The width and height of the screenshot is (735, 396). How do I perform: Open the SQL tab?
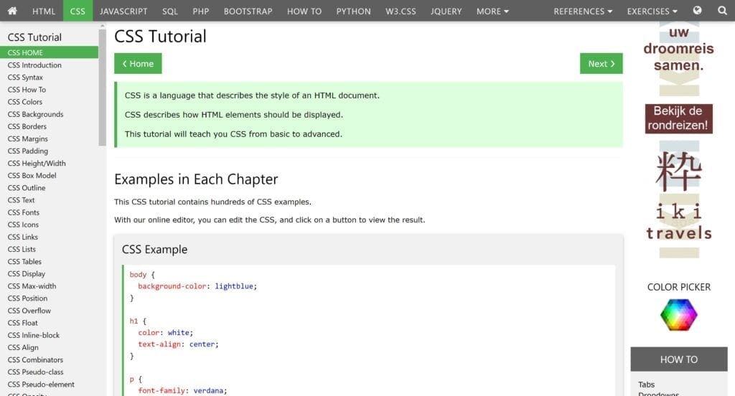[x=169, y=11]
